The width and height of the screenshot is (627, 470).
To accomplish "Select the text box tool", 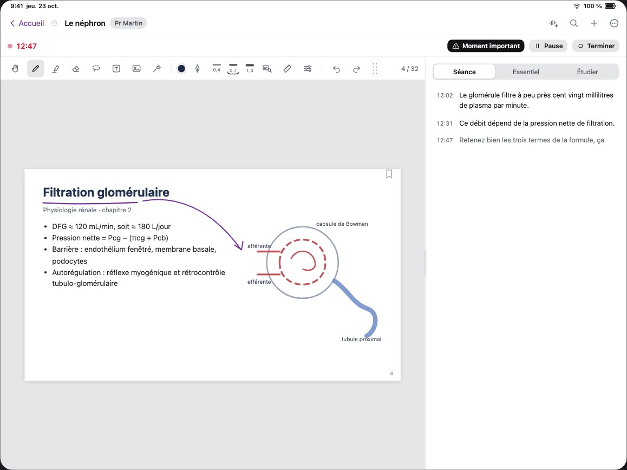I will (116, 69).
